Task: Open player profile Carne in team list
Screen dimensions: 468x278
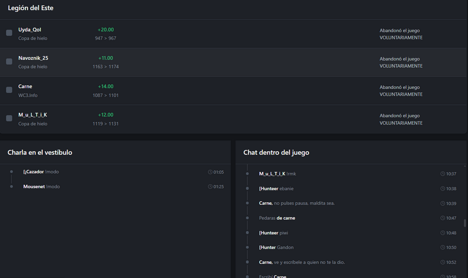Action: point(25,86)
